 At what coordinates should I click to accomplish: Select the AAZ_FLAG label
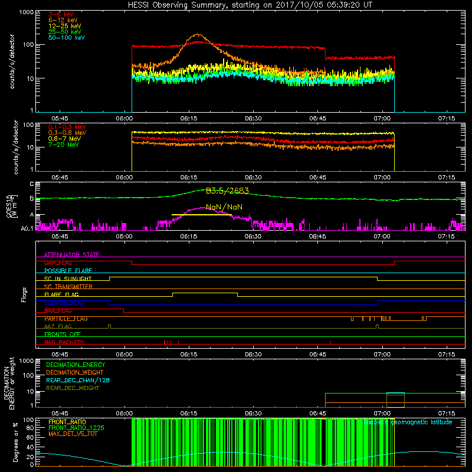[x=58, y=327]
